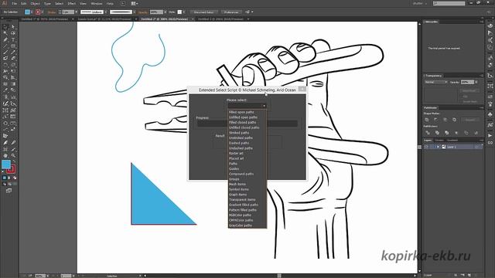Click the Divide pathfinder icon

[x=428, y=133]
